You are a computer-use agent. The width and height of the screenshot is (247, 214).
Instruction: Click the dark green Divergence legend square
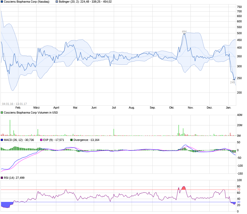pyautogui.click(x=71, y=140)
